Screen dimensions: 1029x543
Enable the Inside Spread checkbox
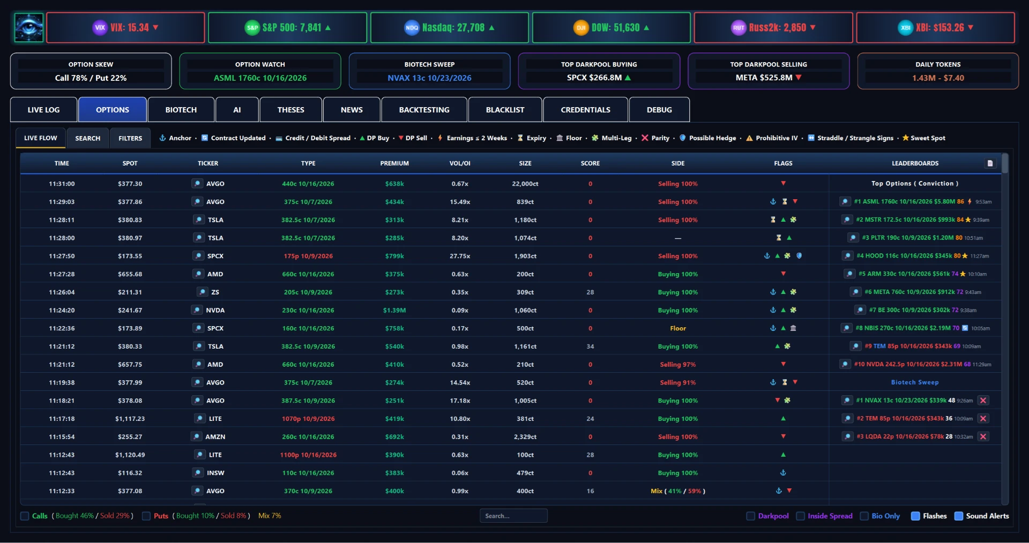[x=800, y=516]
